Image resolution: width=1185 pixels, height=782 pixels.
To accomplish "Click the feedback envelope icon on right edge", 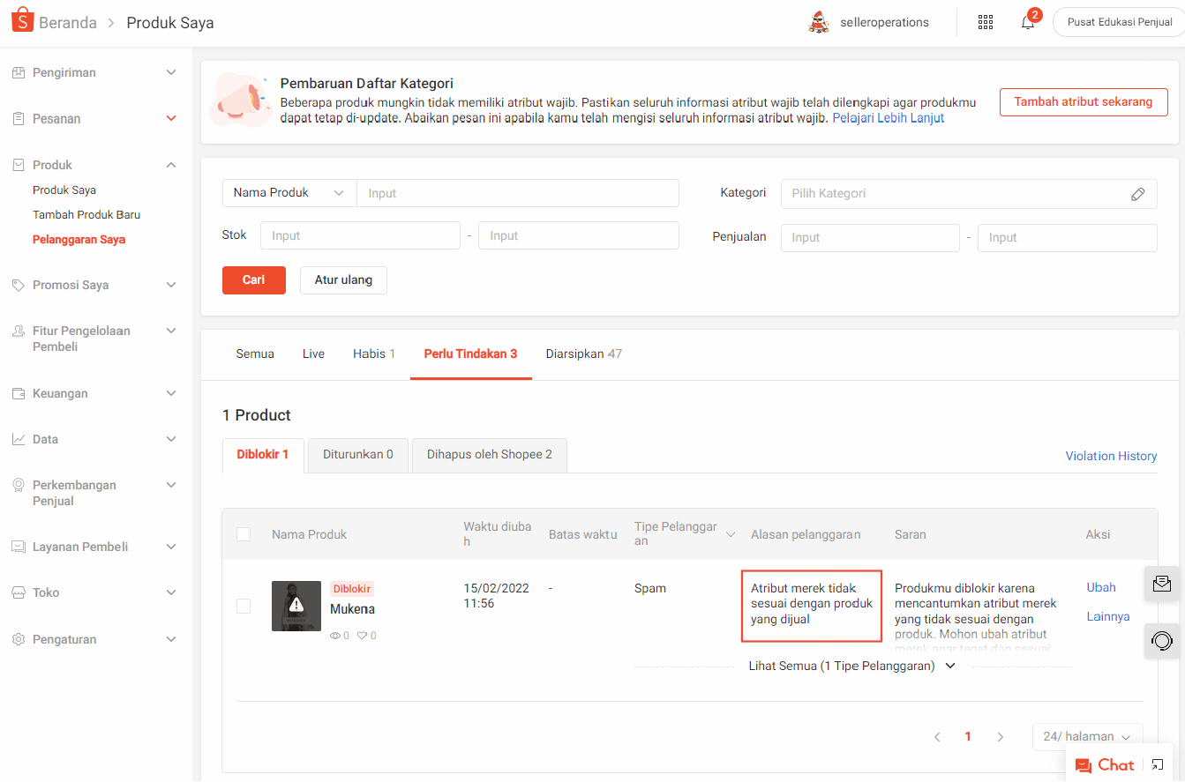I will coord(1163,584).
